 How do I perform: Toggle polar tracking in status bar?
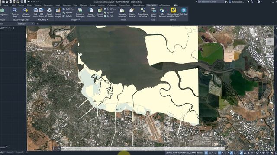pyautogui.click(x=219, y=153)
